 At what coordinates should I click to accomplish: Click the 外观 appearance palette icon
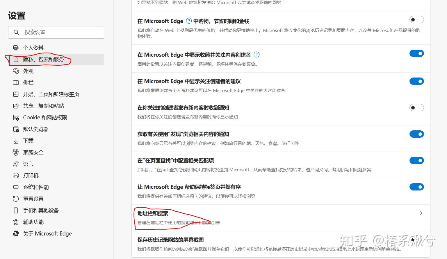16,71
